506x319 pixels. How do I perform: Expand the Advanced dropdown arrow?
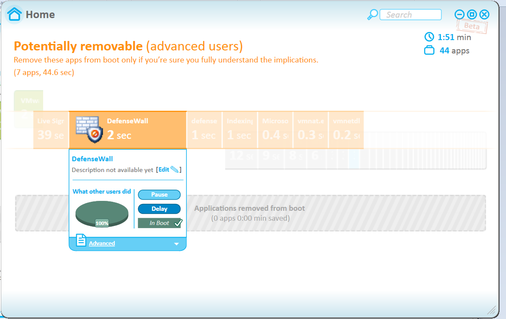coord(176,244)
